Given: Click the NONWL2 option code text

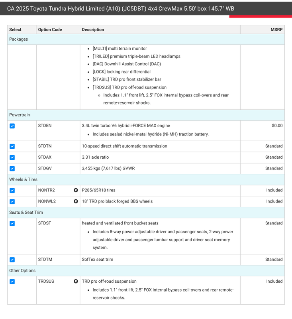Looking at the screenshot, I should [47, 201].
